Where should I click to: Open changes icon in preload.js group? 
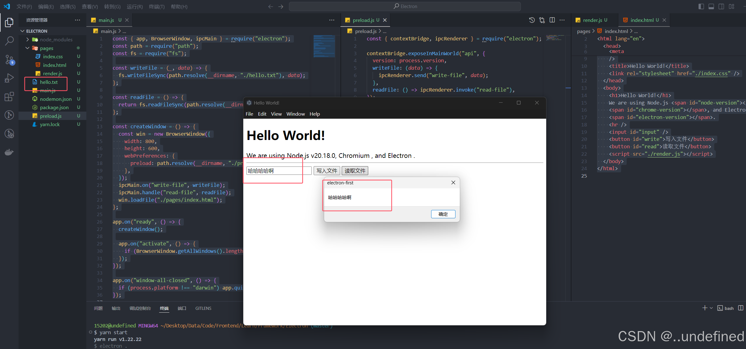[x=542, y=20]
